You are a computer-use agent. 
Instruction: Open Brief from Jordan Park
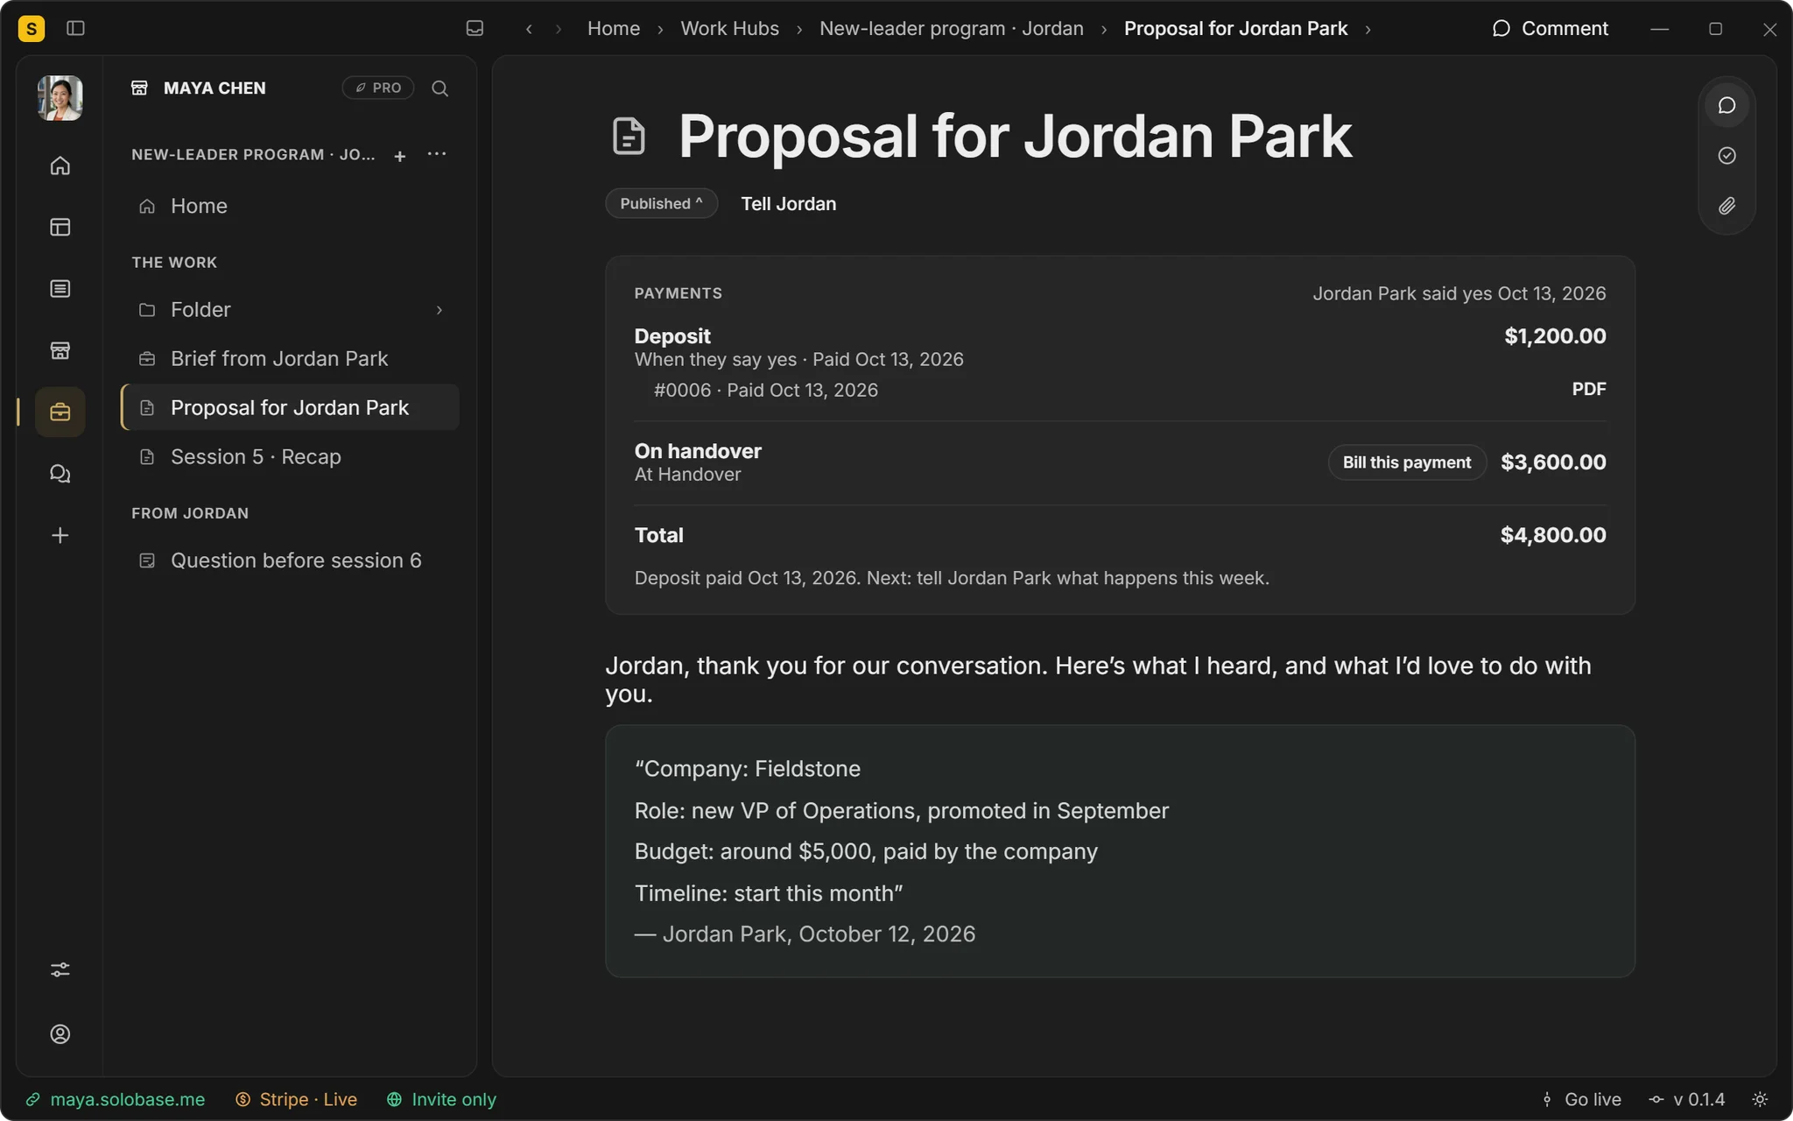click(290, 358)
